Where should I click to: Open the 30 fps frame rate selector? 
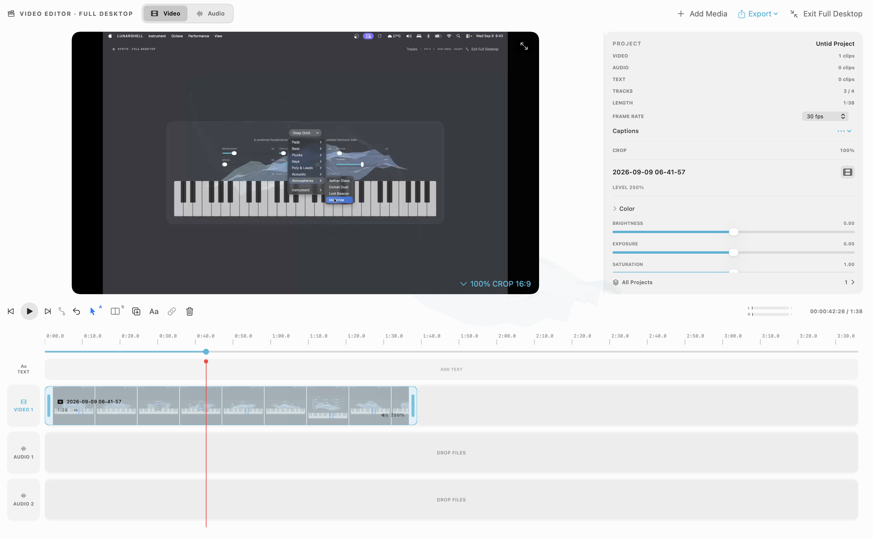coord(825,116)
